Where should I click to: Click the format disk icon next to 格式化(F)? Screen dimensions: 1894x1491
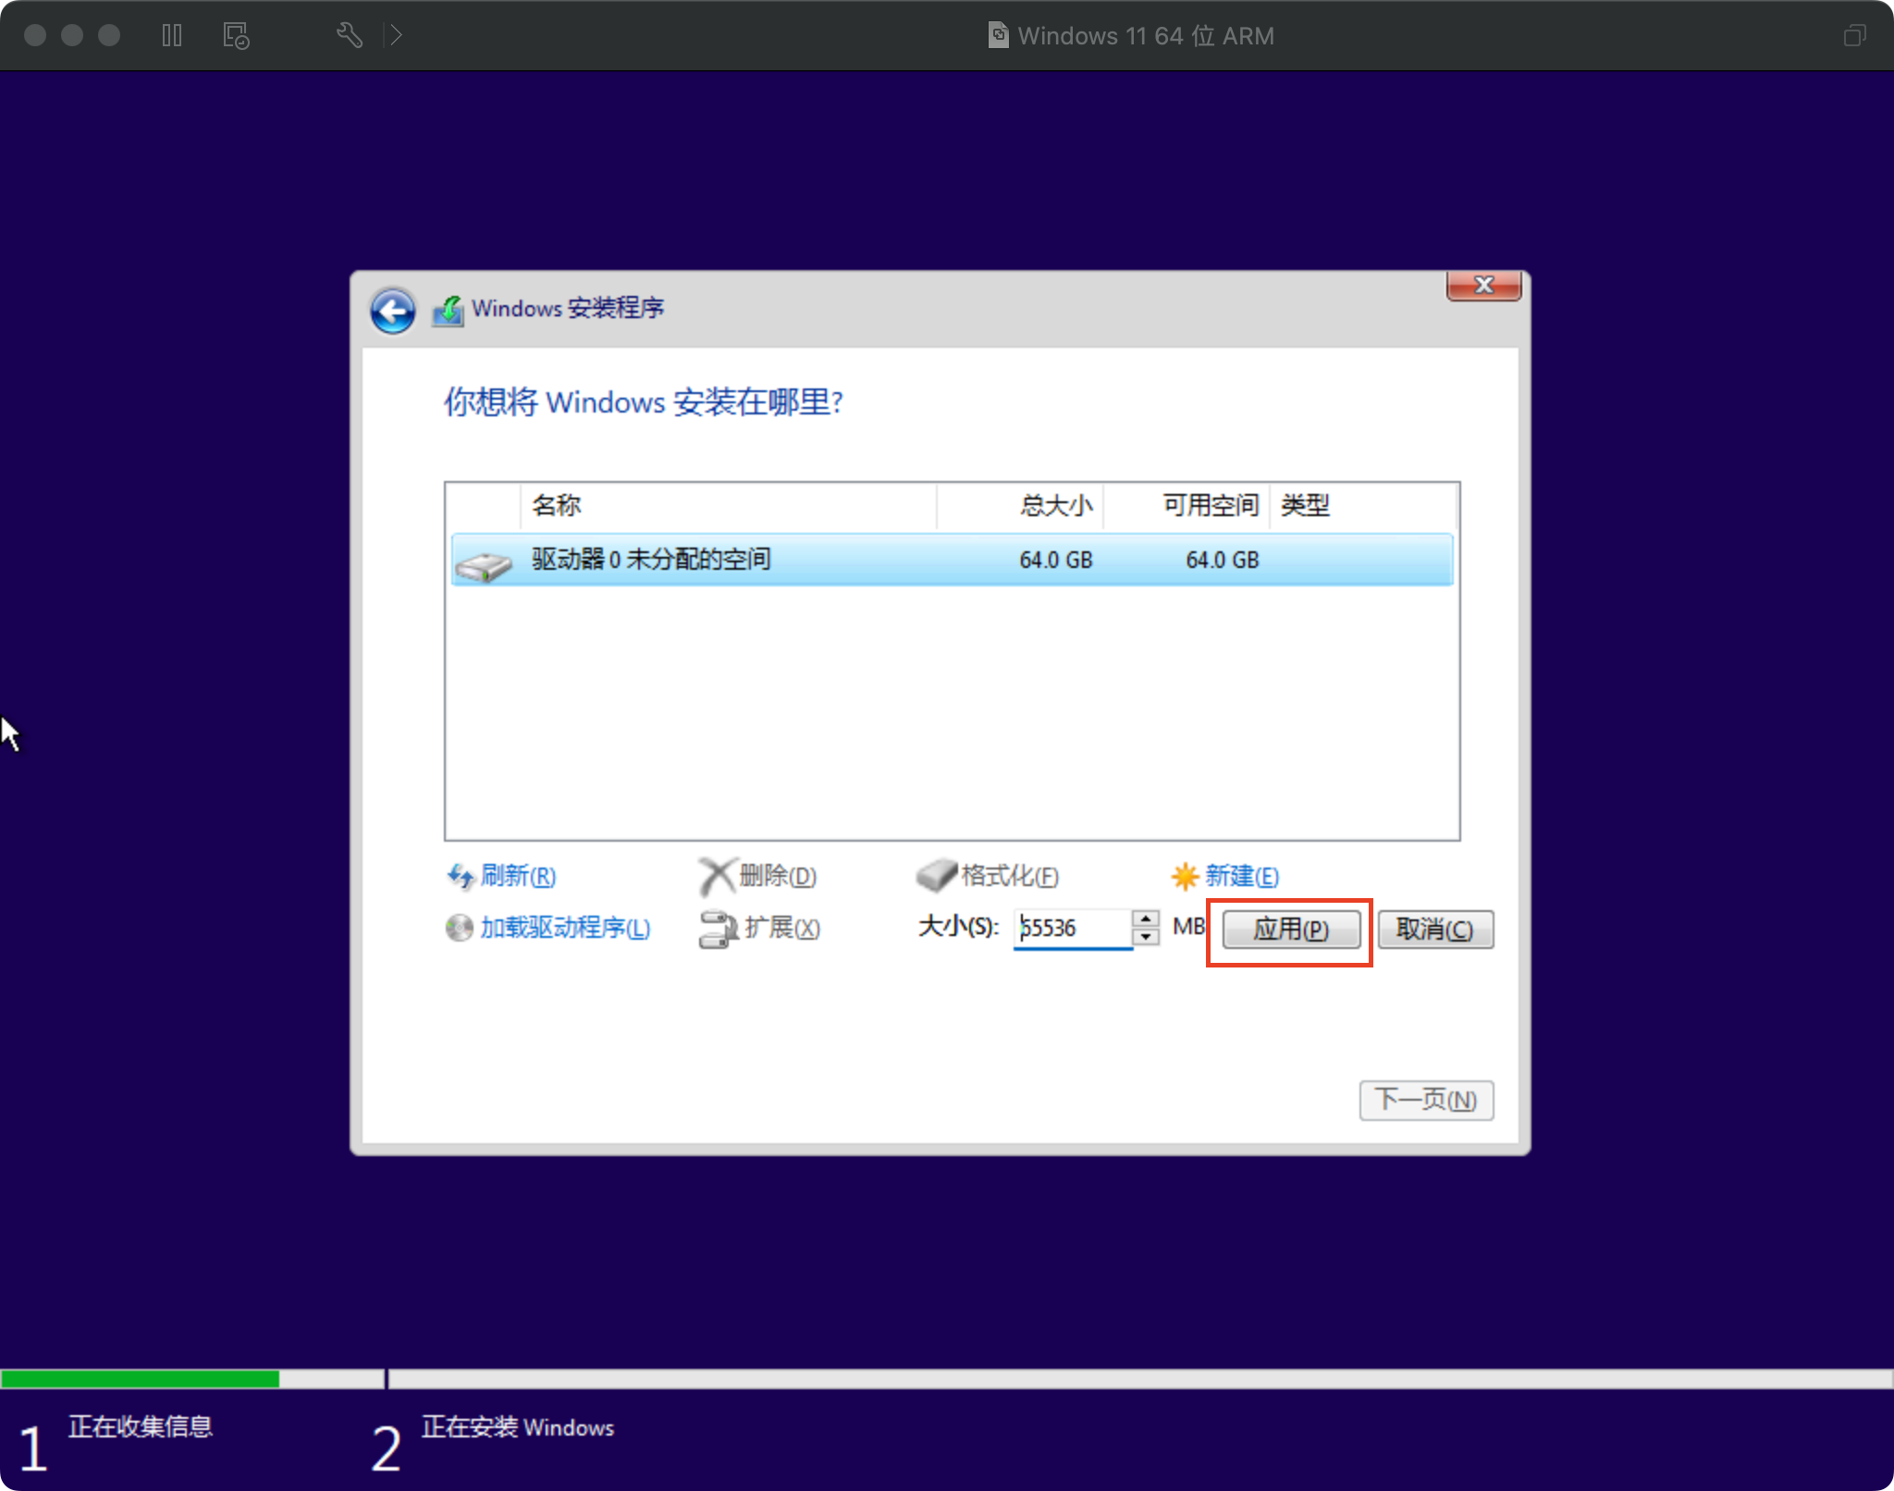click(x=936, y=875)
